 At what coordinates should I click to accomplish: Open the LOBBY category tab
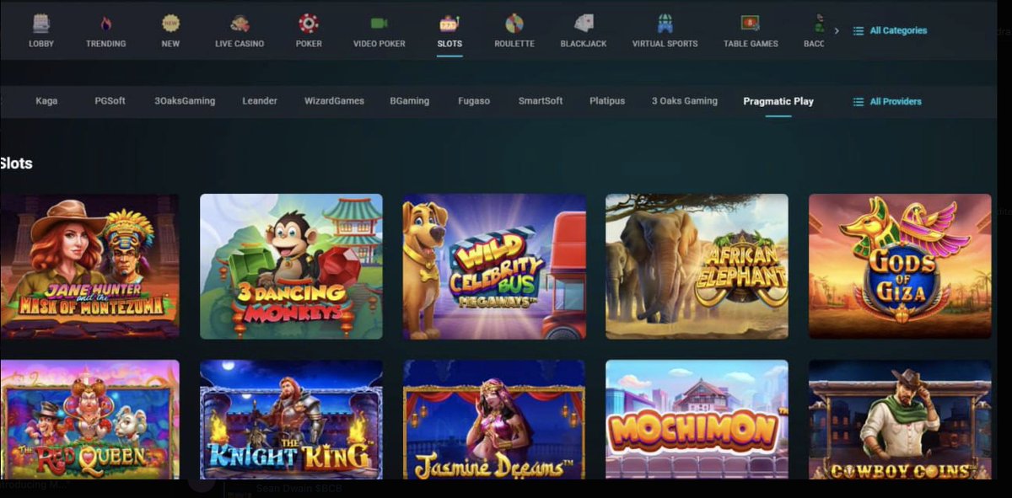click(40, 44)
